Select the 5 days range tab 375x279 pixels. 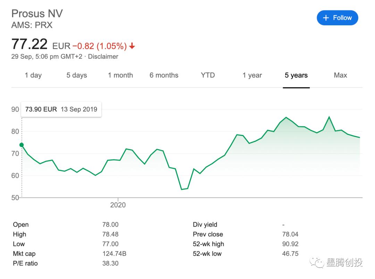(x=77, y=75)
